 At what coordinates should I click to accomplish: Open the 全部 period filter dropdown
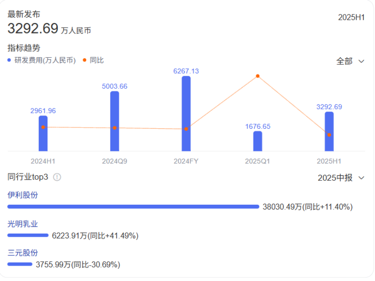point(350,61)
